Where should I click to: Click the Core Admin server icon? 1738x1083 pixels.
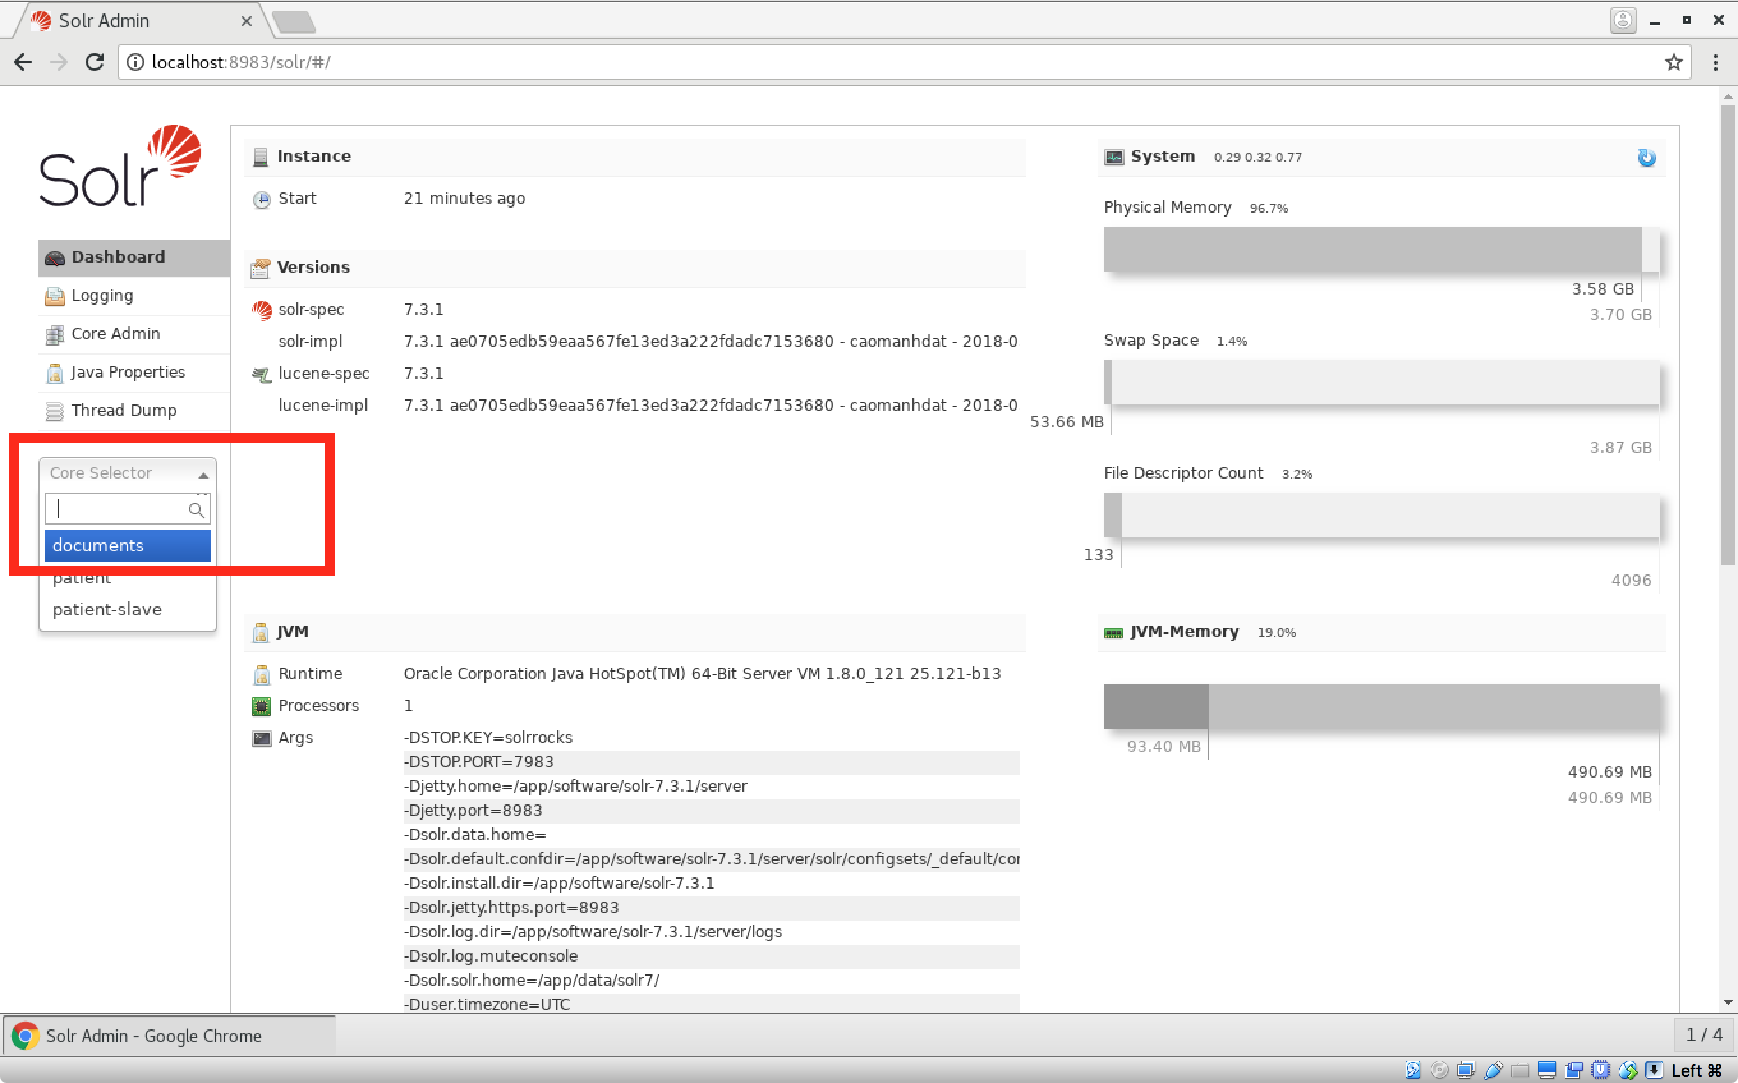(54, 335)
